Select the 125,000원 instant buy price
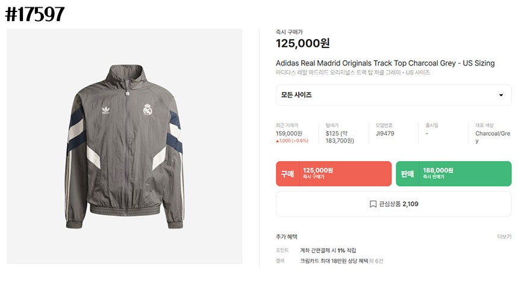Image resolution: width=518 pixels, height=294 pixels. (x=302, y=43)
